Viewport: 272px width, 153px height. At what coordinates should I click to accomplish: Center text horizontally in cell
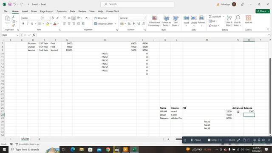pyautogui.click(x=69, y=24)
